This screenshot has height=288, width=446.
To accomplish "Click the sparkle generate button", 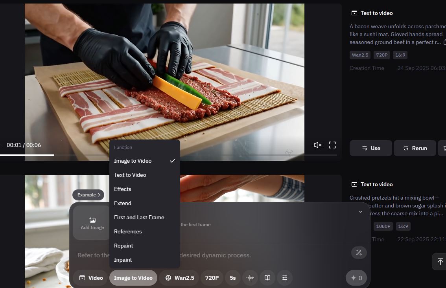I will coord(356,278).
